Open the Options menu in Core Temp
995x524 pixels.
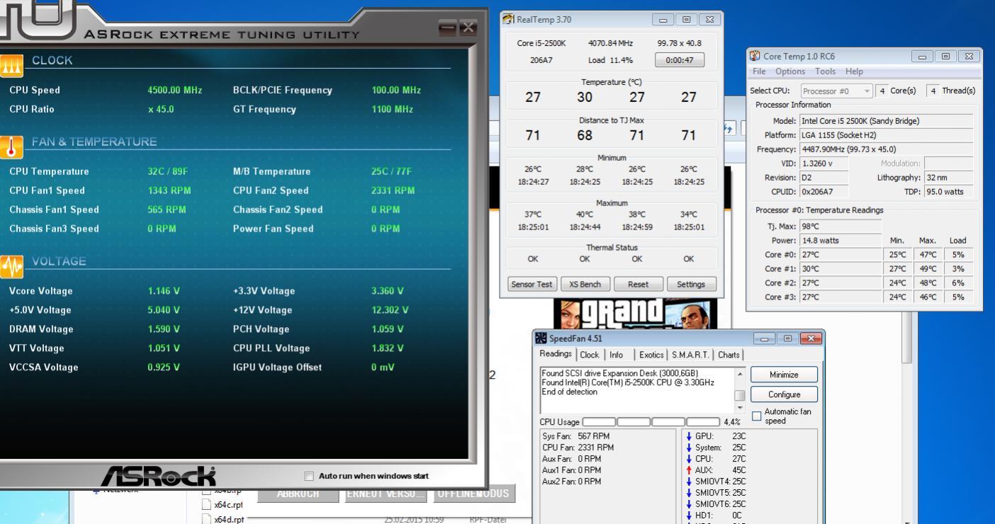(789, 72)
